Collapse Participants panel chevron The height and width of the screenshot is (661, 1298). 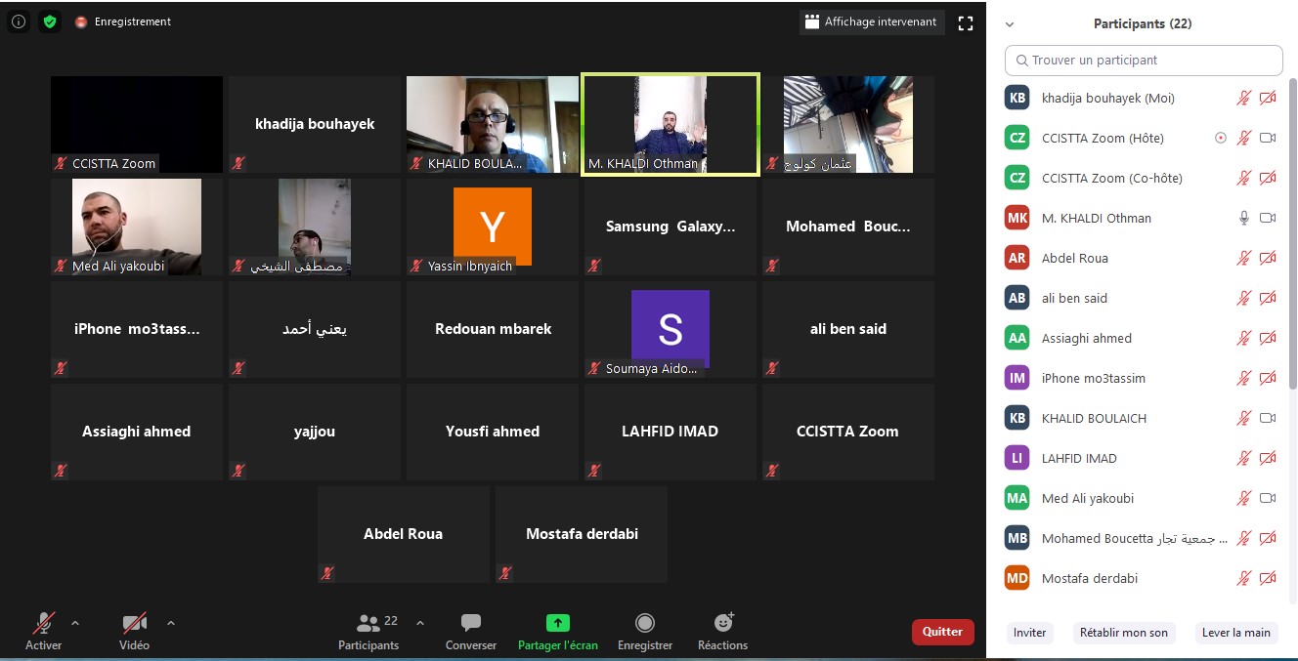(1010, 24)
